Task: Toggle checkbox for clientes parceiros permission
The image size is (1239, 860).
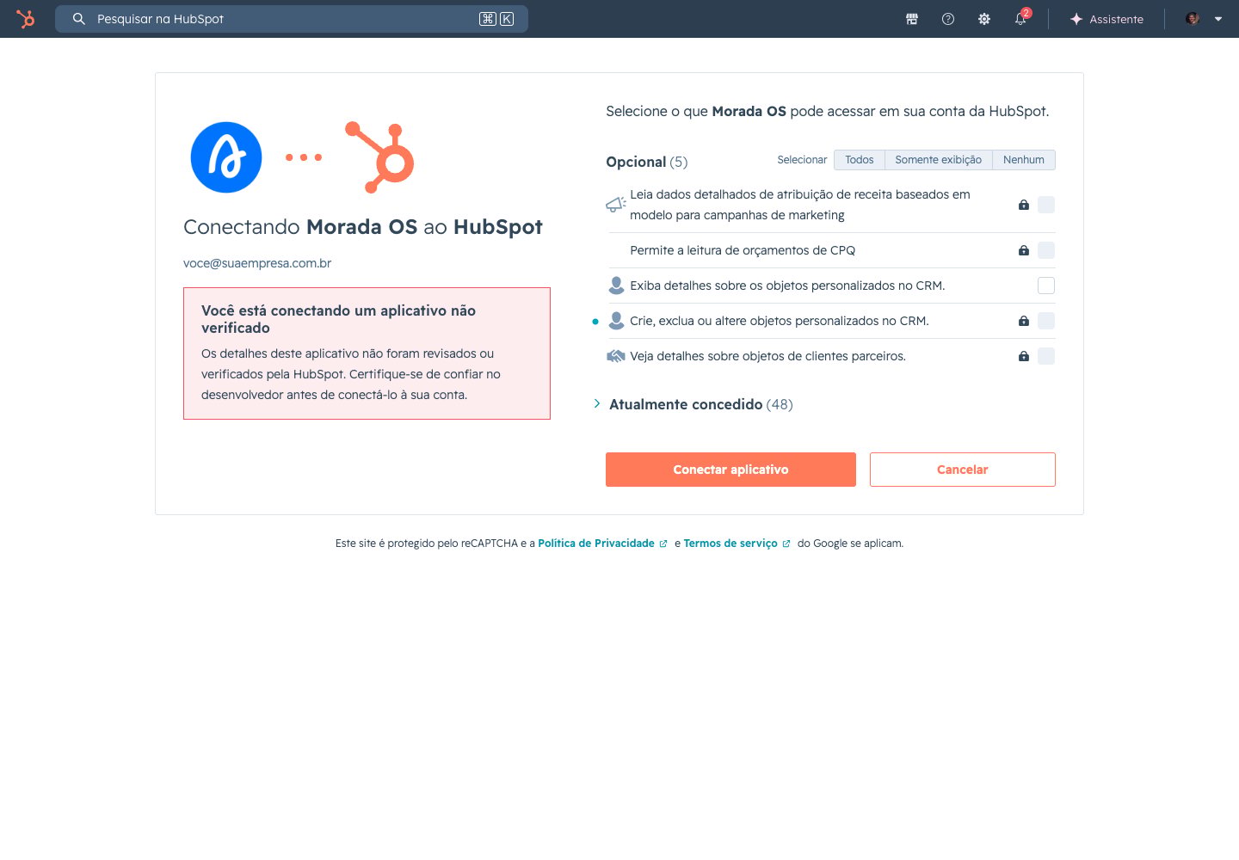Action: 1046,356
